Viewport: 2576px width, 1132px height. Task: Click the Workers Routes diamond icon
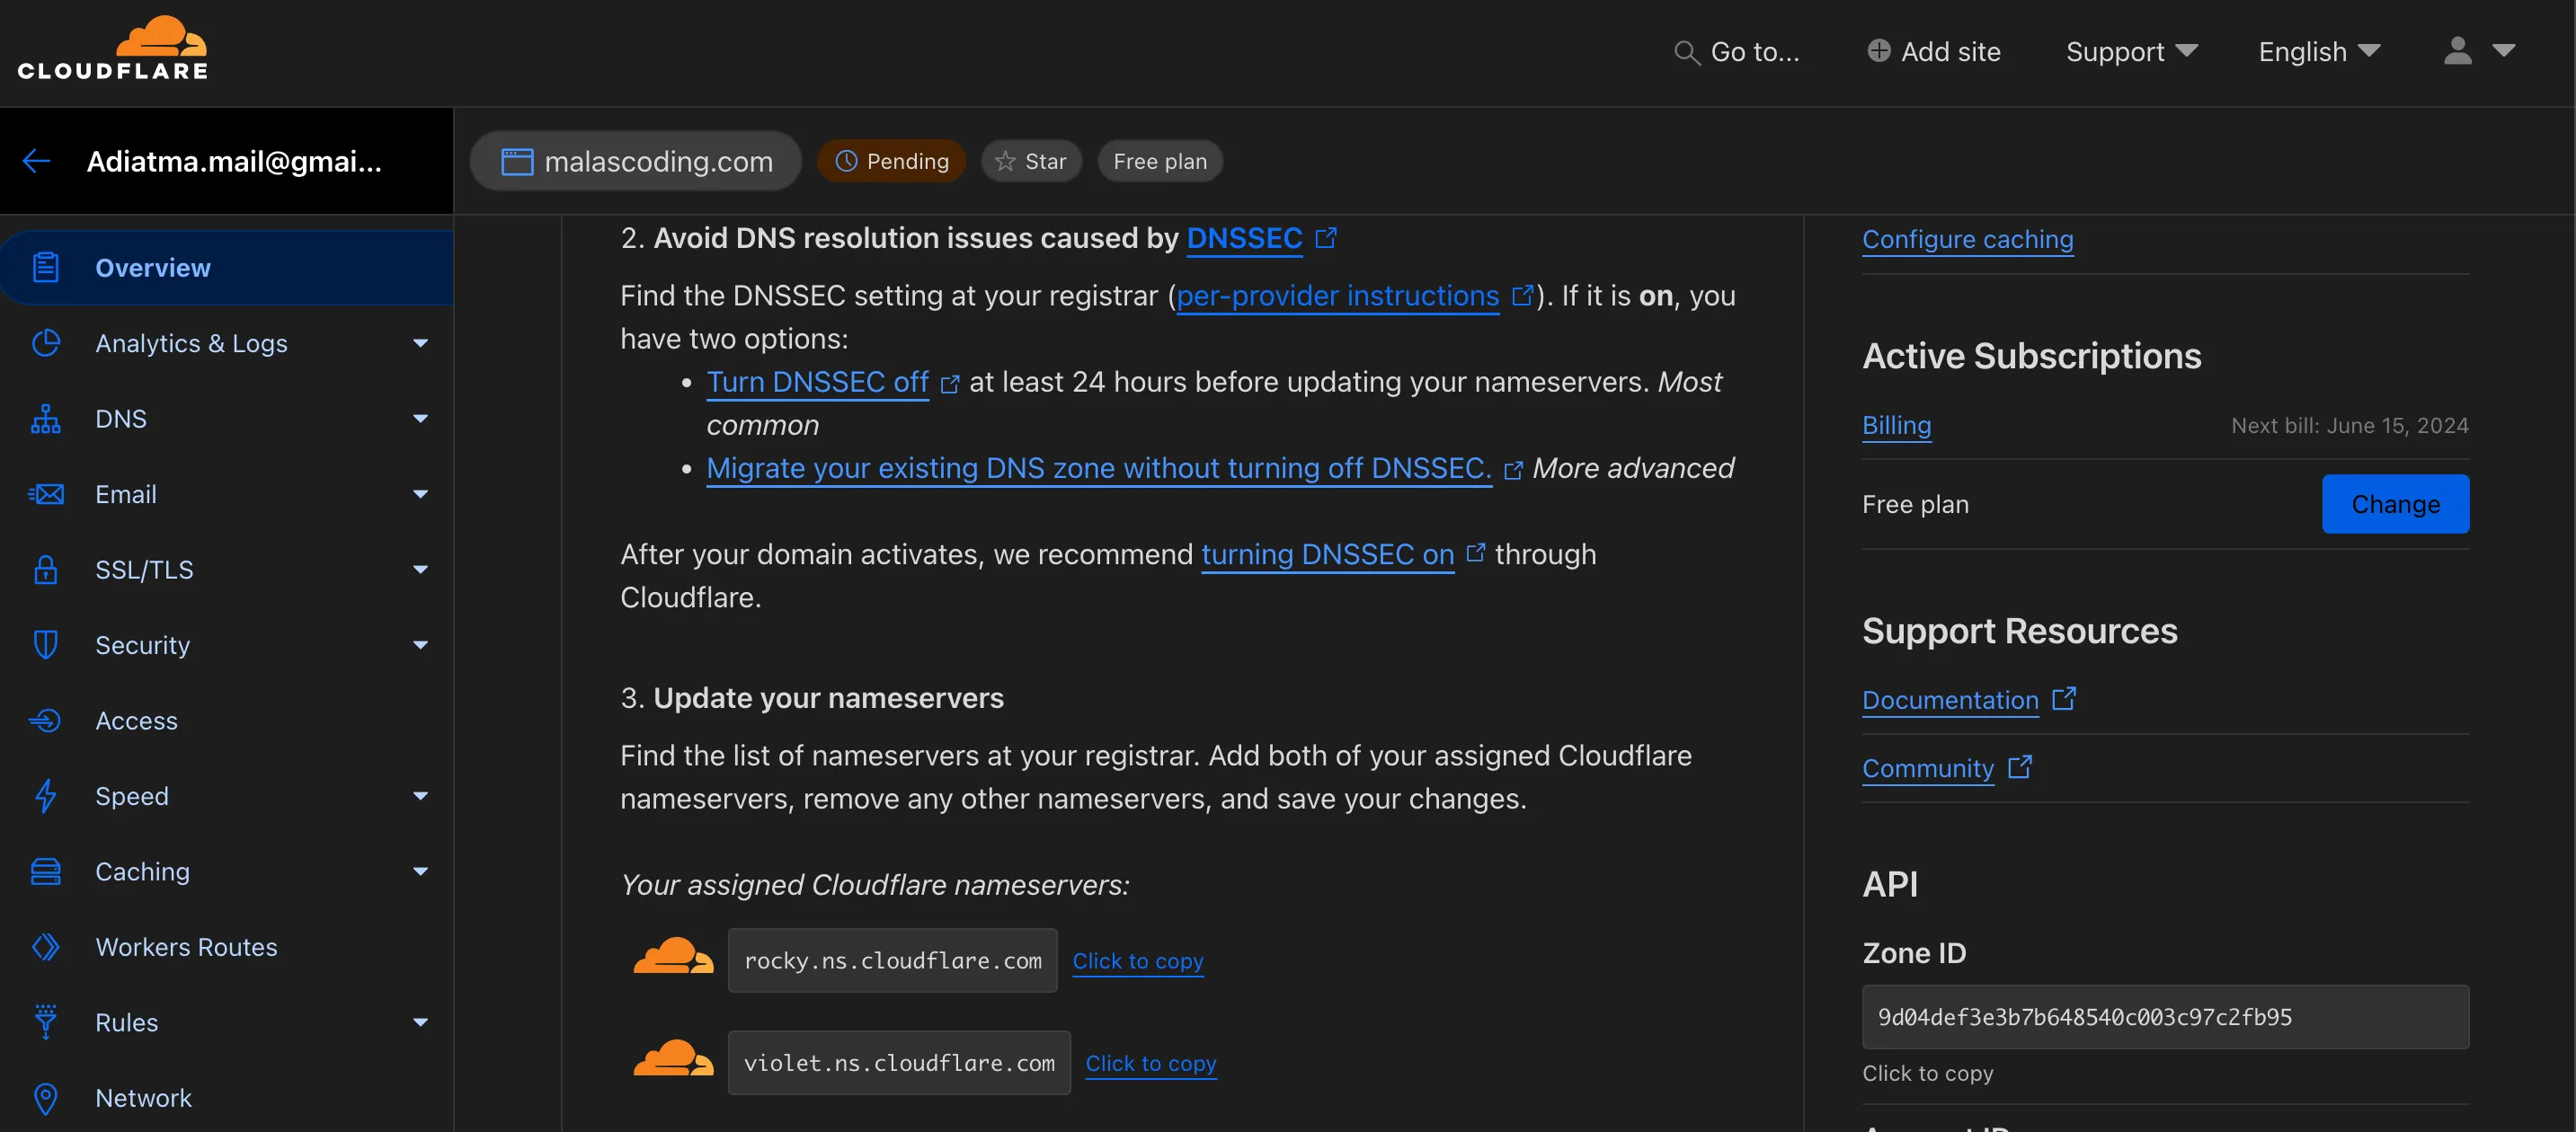click(45, 946)
